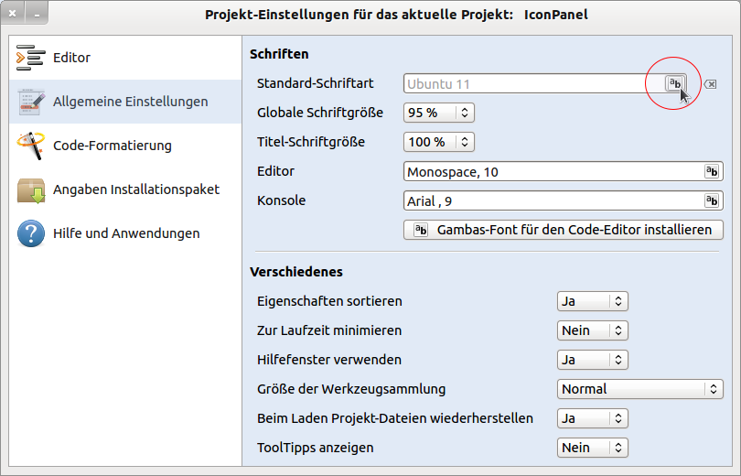
Task: Open font chooser for Standard-Schriftart
Action: (674, 84)
